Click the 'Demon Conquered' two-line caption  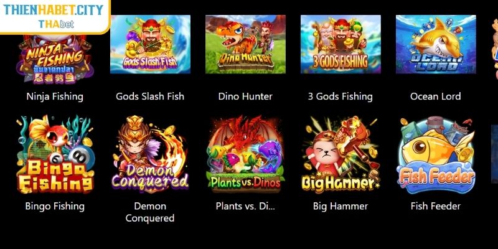[x=150, y=212]
